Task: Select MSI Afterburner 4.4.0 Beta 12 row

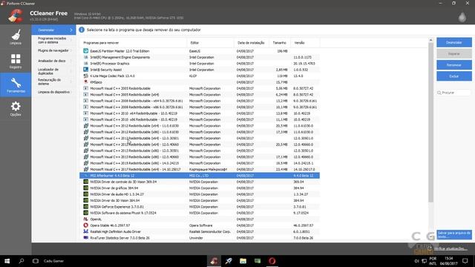Action: [x=200, y=176]
